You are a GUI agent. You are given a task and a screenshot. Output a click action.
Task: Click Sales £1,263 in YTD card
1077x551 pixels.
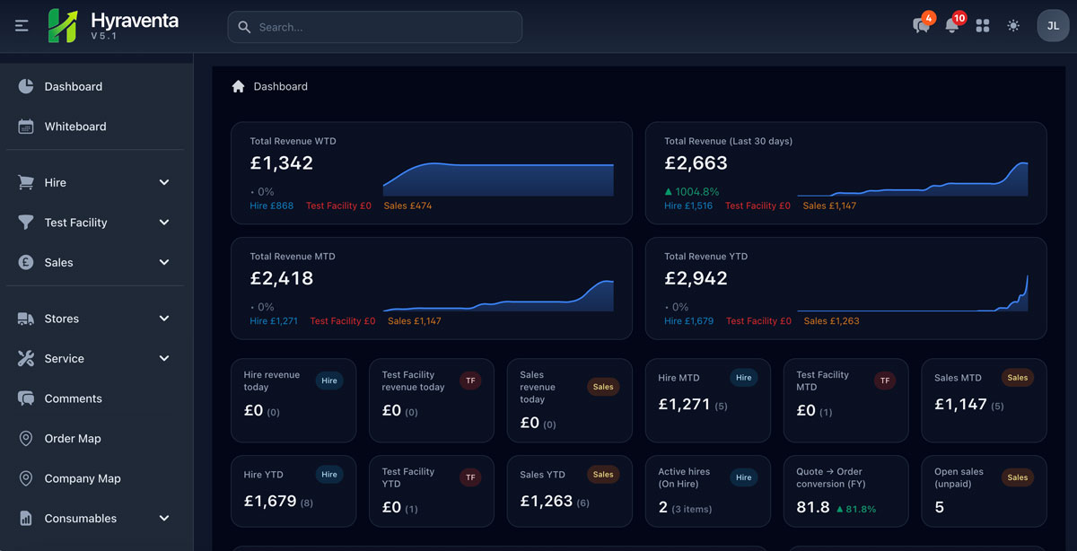tap(832, 320)
